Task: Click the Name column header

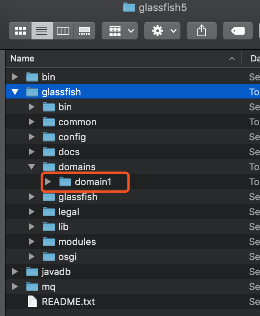Action: pyautogui.click(x=22, y=58)
